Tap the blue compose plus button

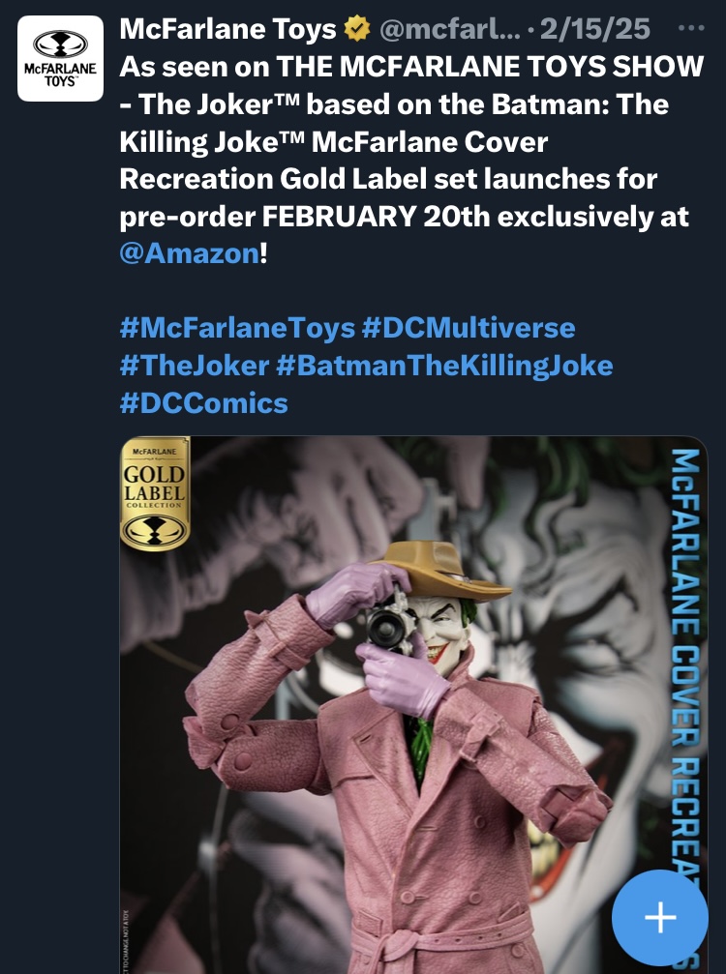(660, 917)
